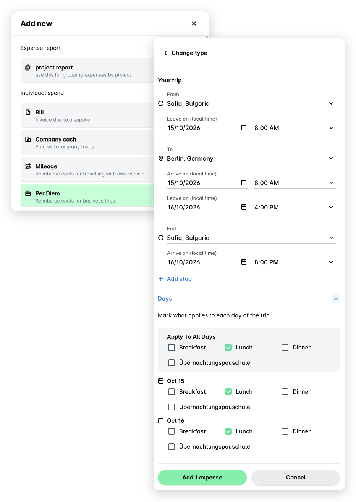356x502 pixels.
Task: Select Company cash spend type
Action: point(87,143)
